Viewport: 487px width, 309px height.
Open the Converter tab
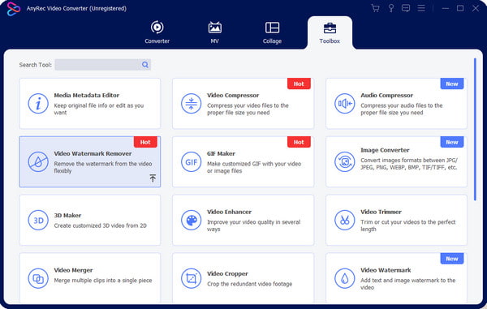click(157, 32)
